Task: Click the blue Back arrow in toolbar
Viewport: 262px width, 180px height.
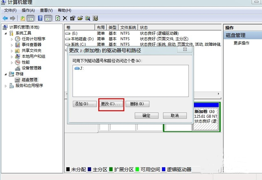Action: [x=5, y=18]
